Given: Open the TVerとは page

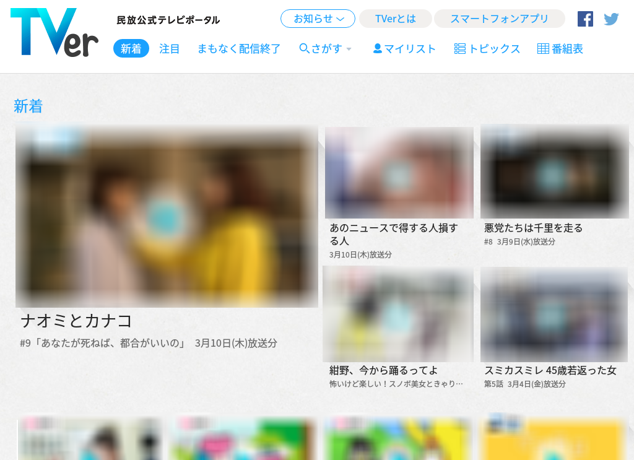Looking at the screenshot, I should pyautogui.click(x=395, y=19).
